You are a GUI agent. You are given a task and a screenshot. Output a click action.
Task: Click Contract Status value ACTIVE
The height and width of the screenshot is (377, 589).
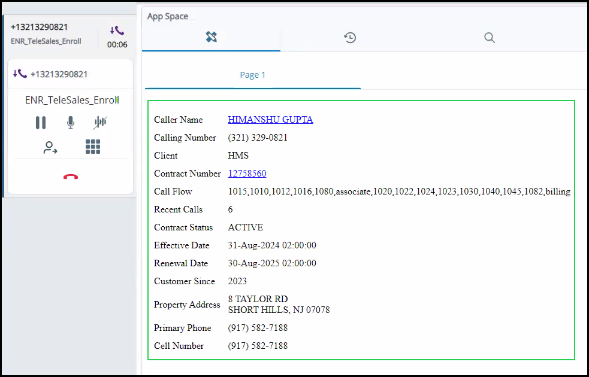pyautogui.click(x=246, y=228)
